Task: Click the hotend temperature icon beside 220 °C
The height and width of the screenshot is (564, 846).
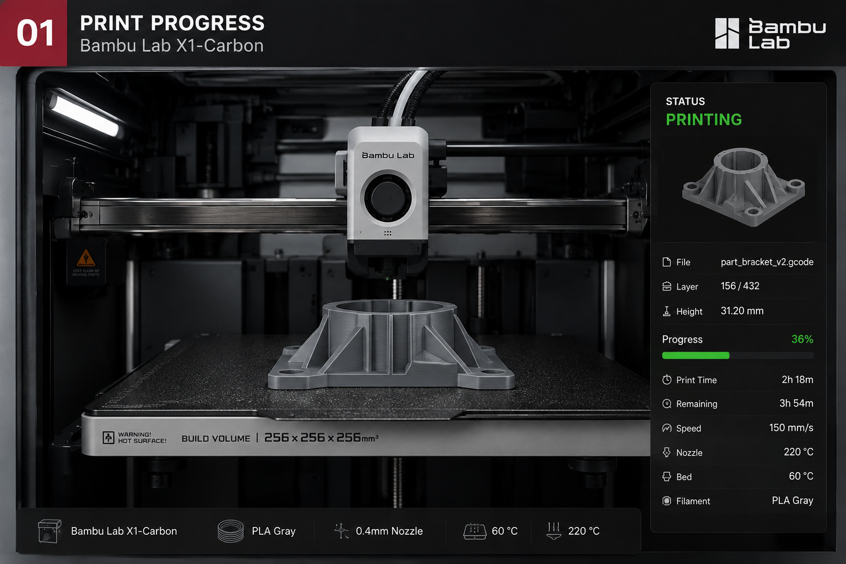Action: [x=554, y=531]
